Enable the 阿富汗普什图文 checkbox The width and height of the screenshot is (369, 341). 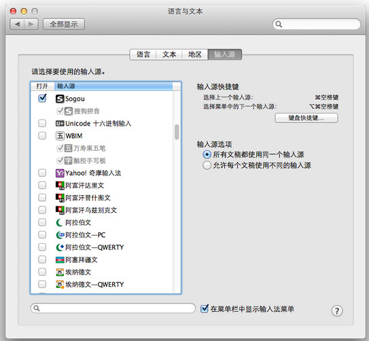click(42, 198)
